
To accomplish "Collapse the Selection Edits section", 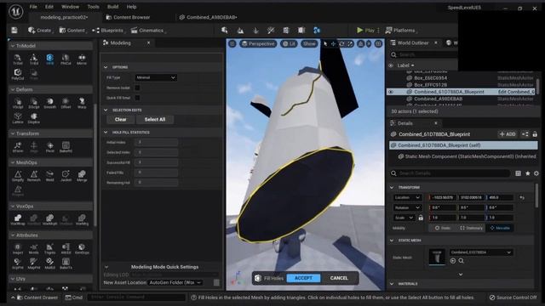I will click(x=106, y=110).
